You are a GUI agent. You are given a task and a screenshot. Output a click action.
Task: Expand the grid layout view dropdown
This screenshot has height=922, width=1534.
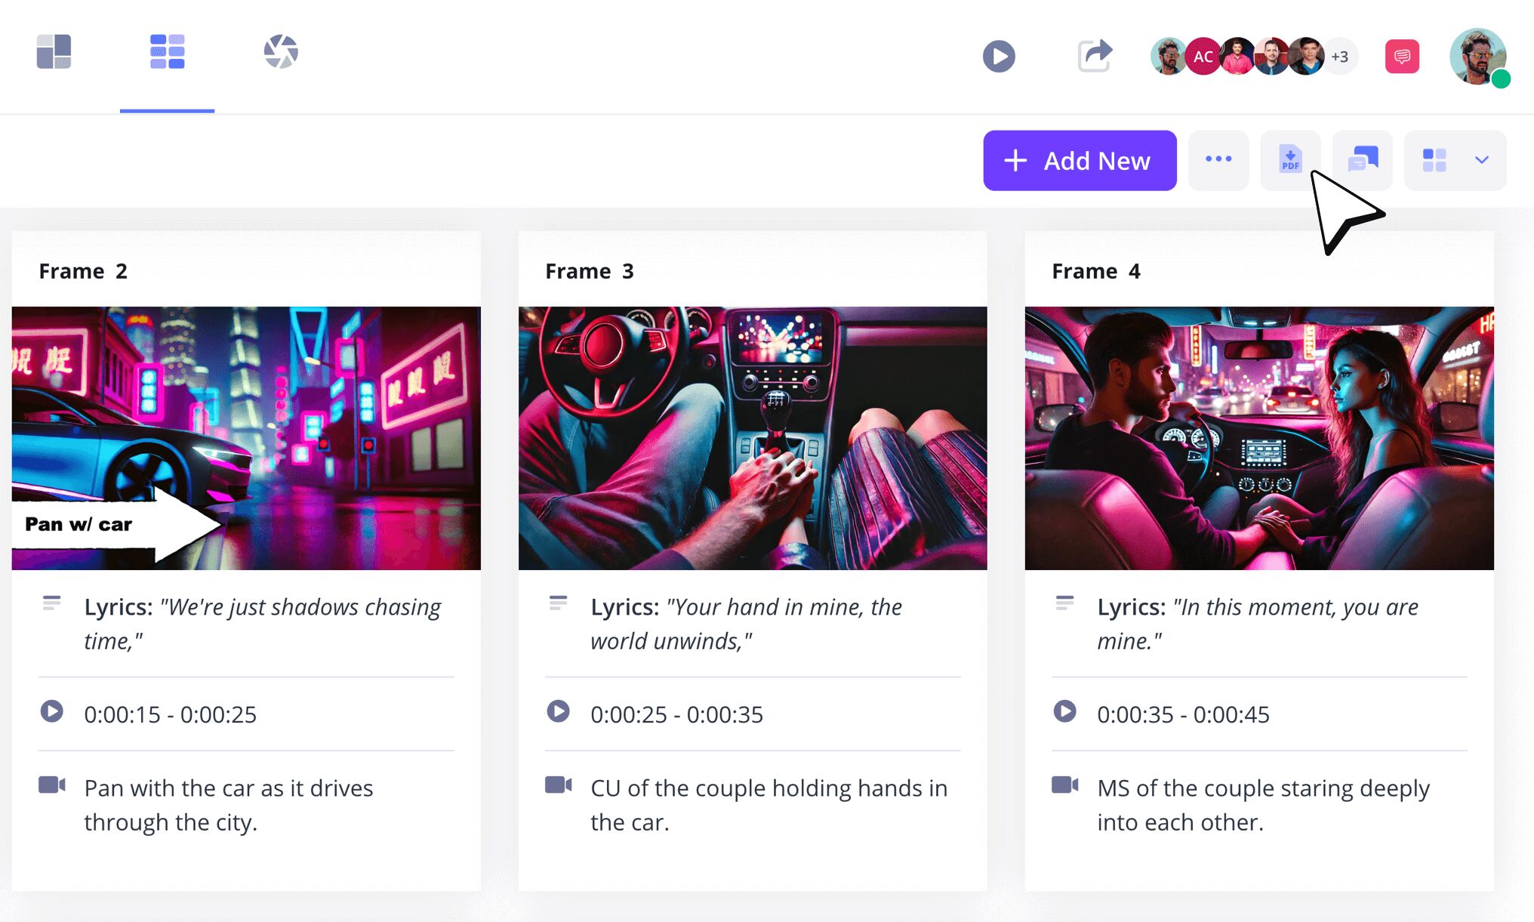coord(1482,160)
